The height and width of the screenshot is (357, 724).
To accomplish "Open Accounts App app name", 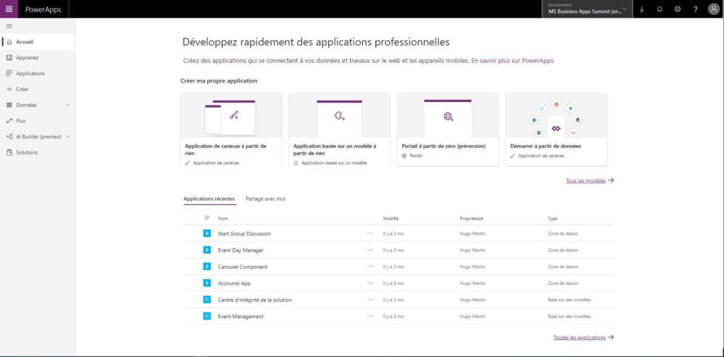I will [234, 283].
